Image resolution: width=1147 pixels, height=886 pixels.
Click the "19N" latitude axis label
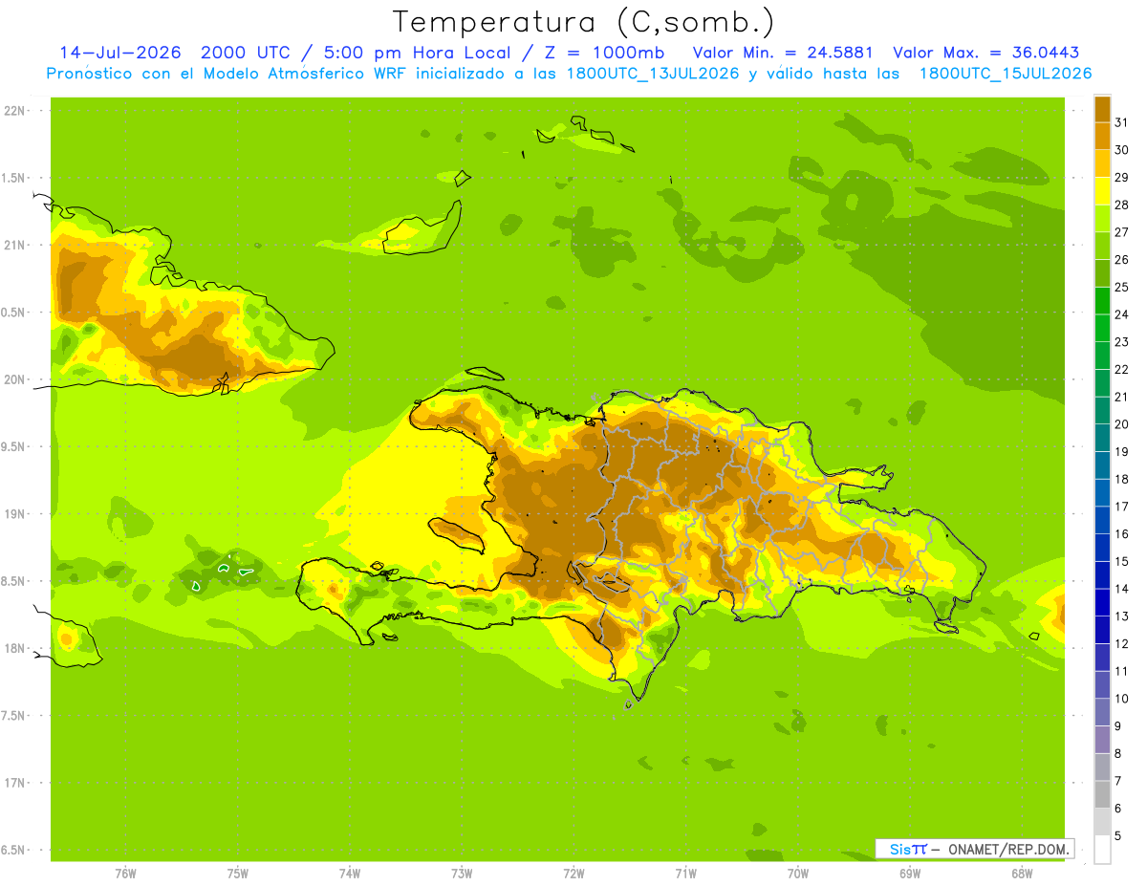(x=13, y=513)
